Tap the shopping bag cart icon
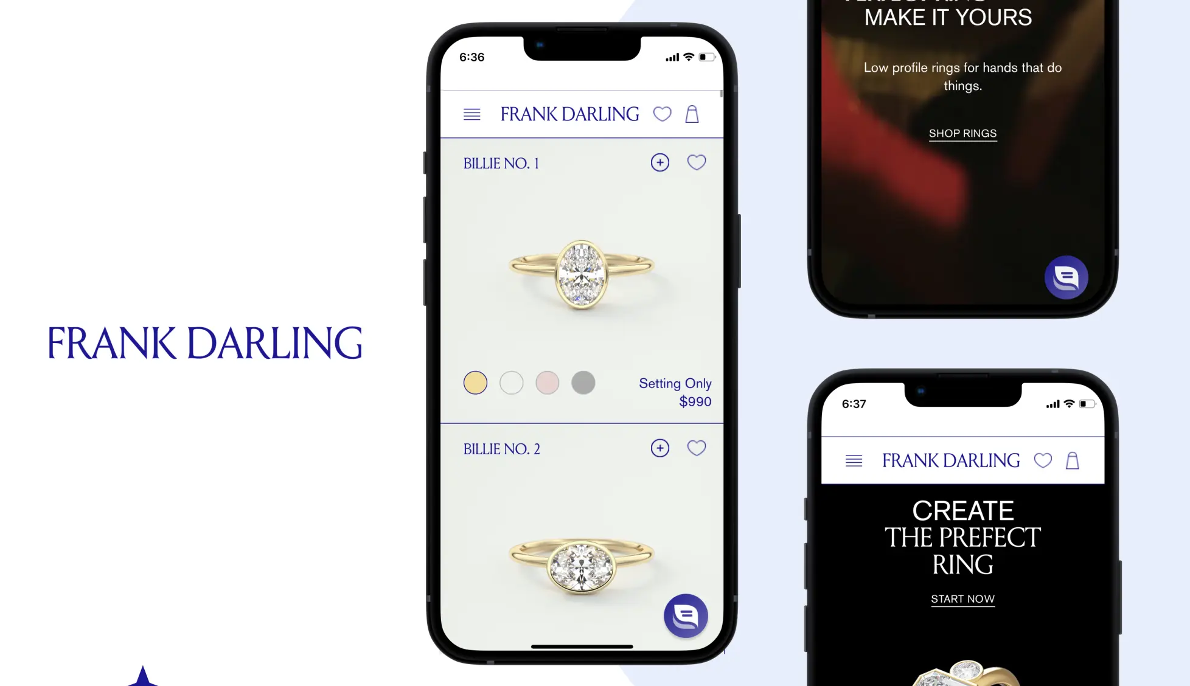This screenshot has height=686, width=1190. (x=692, y=114)
